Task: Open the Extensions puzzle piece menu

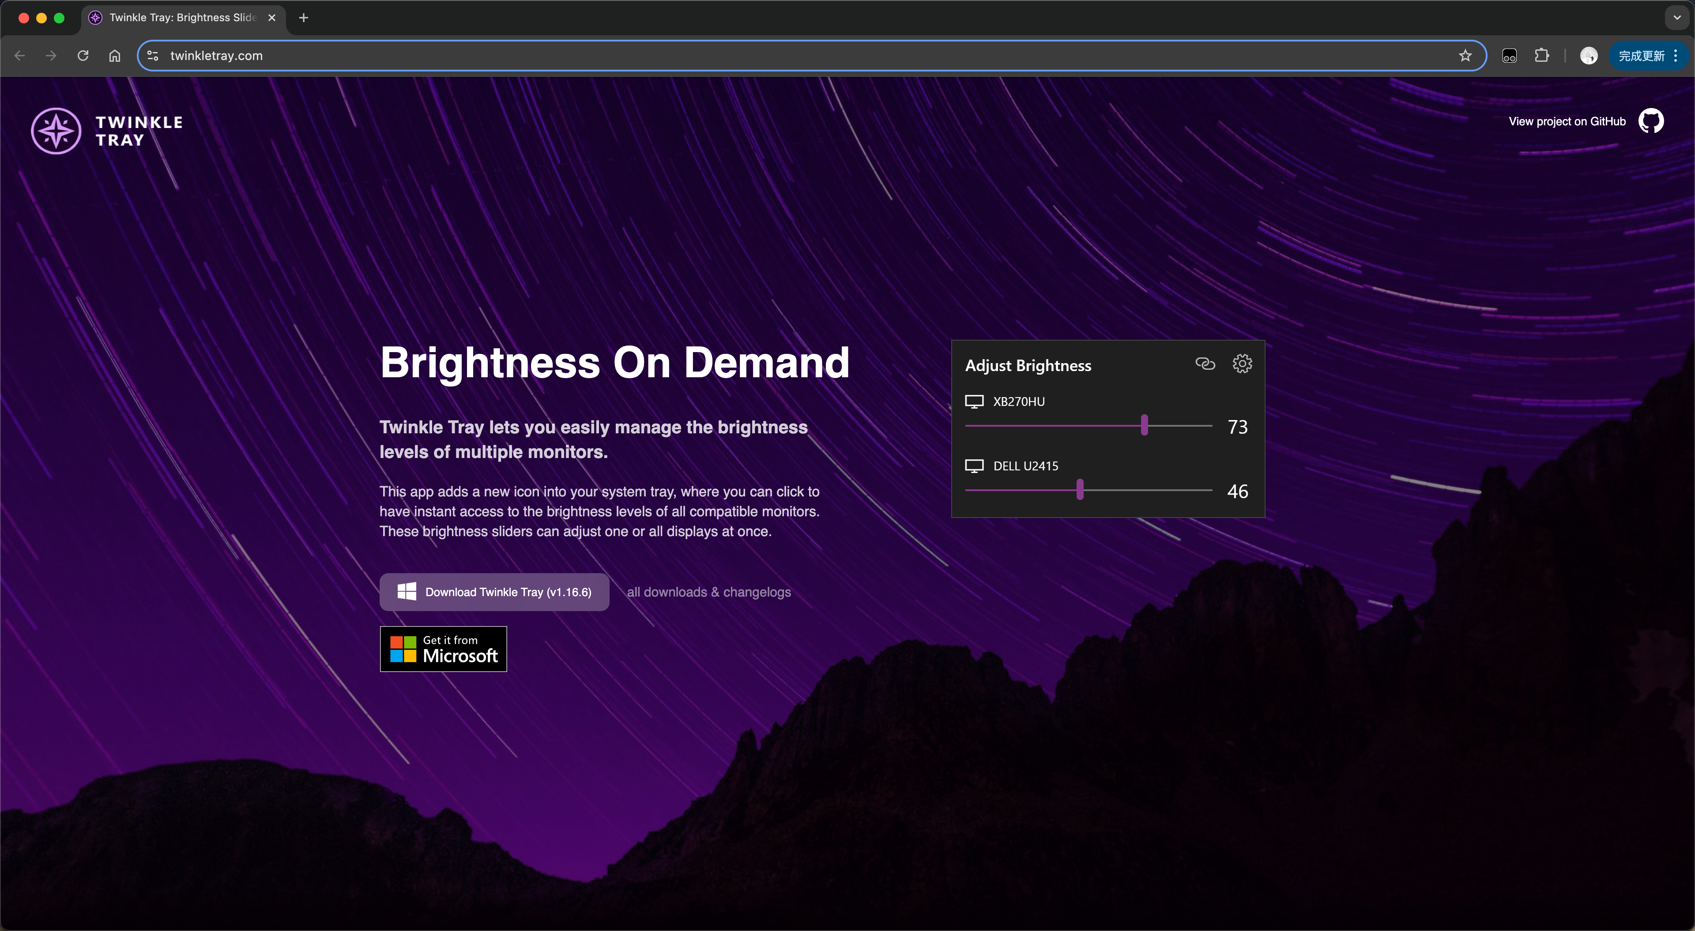Action: pos(1541,56)
